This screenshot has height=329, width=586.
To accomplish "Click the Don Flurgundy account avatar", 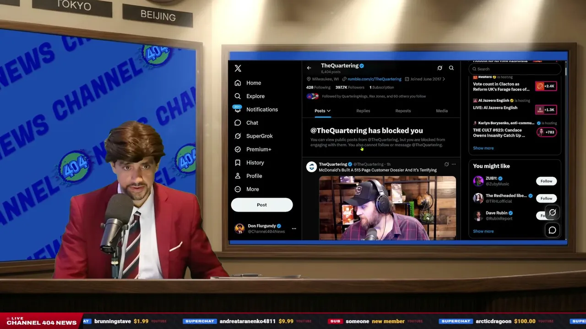I will (x=239, y=228).
